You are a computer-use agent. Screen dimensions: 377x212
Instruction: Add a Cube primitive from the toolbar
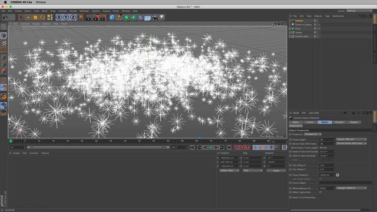112,17
